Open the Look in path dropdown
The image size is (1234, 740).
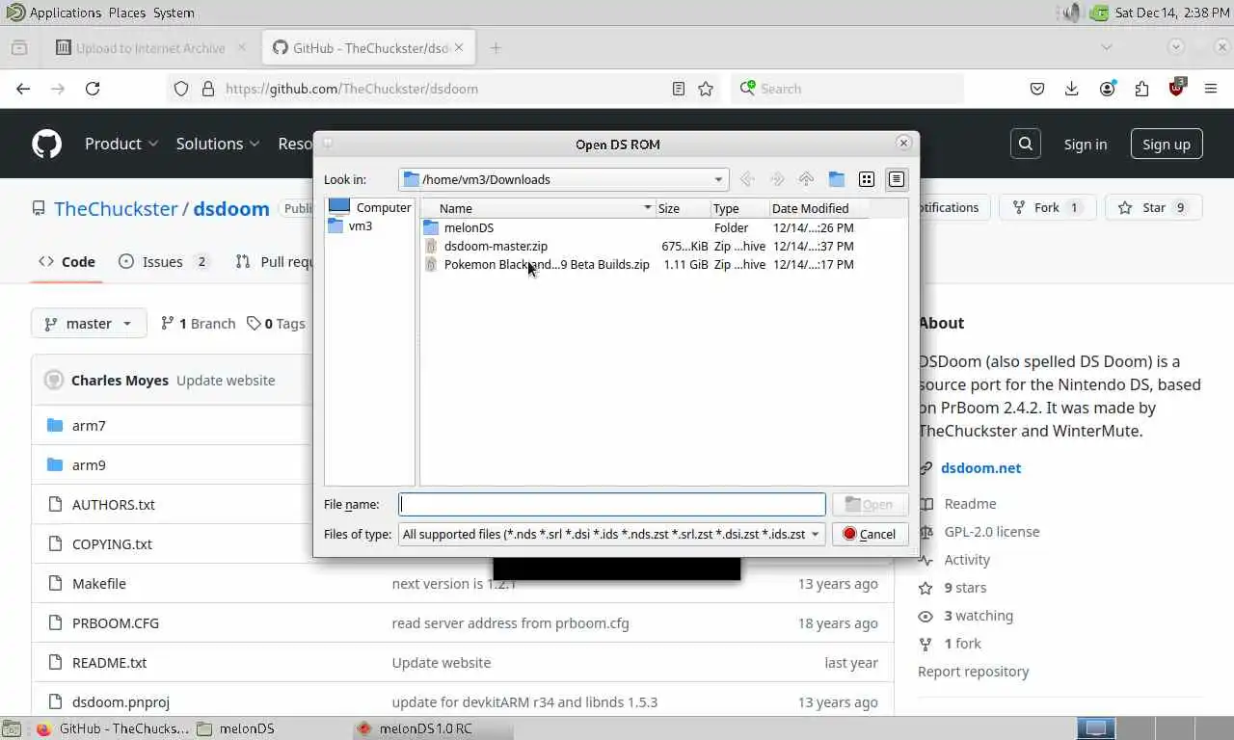coord(564,179)
